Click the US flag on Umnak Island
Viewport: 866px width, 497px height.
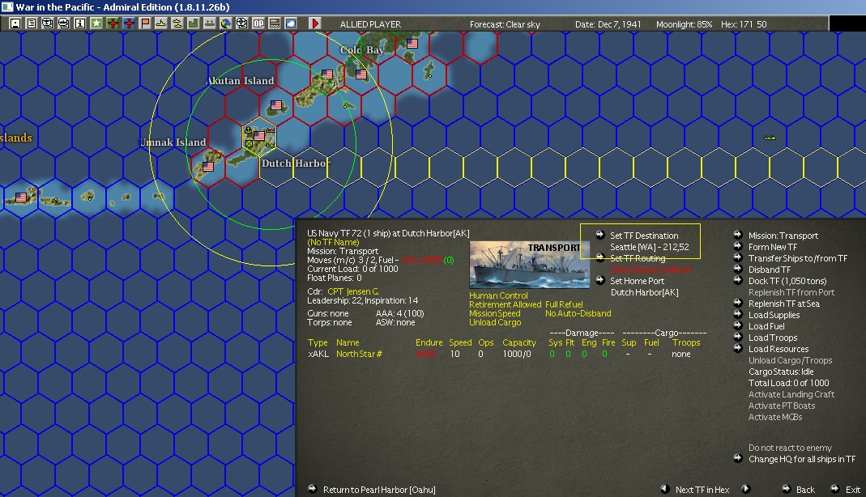pyautogui.click(x=208, y=167)
